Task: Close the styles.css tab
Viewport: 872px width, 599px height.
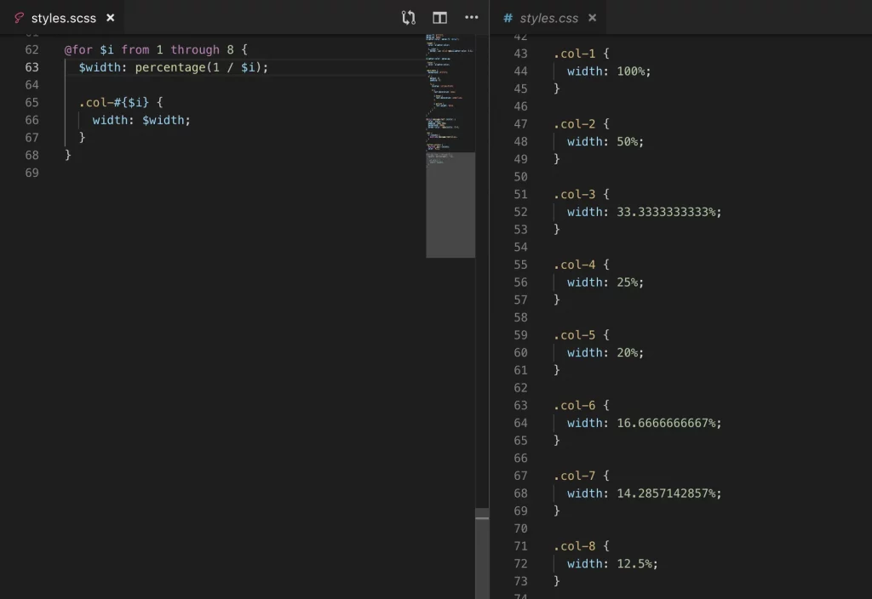Action: pos(593,18)
